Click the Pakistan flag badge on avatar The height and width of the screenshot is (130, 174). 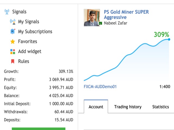pos(100,24)
